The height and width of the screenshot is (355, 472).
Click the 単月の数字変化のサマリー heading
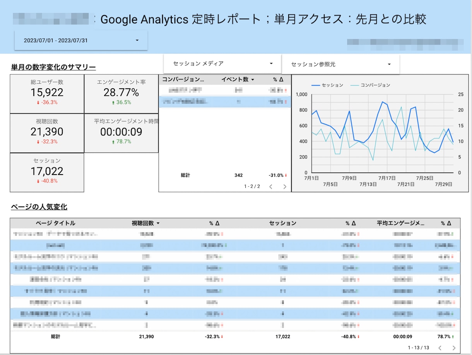pyautogui.click(x=53, y=67)
